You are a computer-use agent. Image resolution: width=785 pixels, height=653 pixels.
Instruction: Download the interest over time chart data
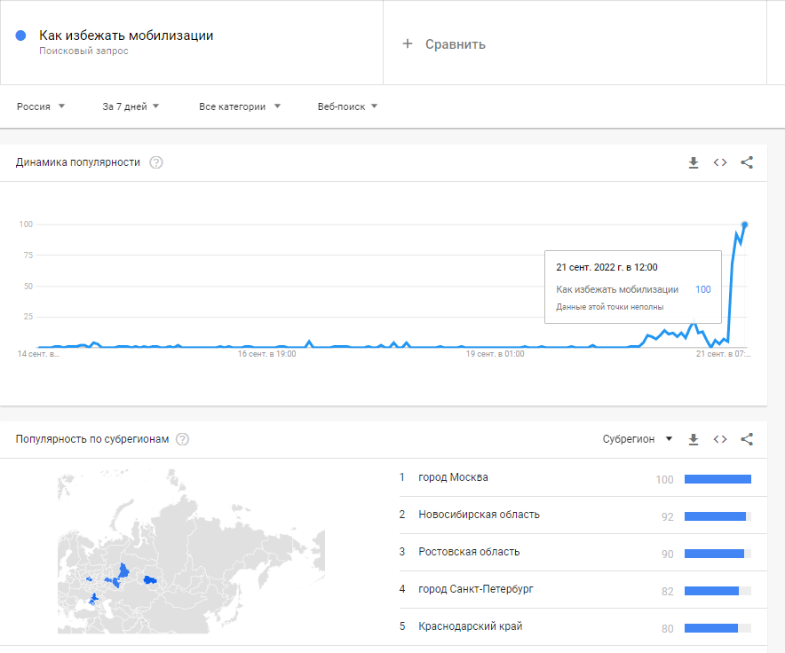[x=694, y=162]
